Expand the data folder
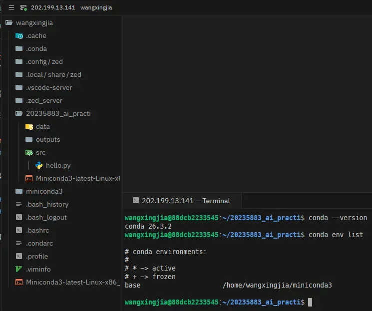The image size is (372, 311). click(x=43, y=127)
